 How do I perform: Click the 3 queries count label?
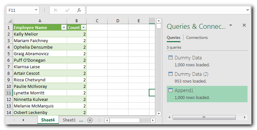pos(174,47)
